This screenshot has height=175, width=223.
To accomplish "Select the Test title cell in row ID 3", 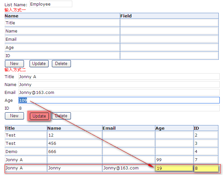I will pyautogui.click(x=26, y=143).
